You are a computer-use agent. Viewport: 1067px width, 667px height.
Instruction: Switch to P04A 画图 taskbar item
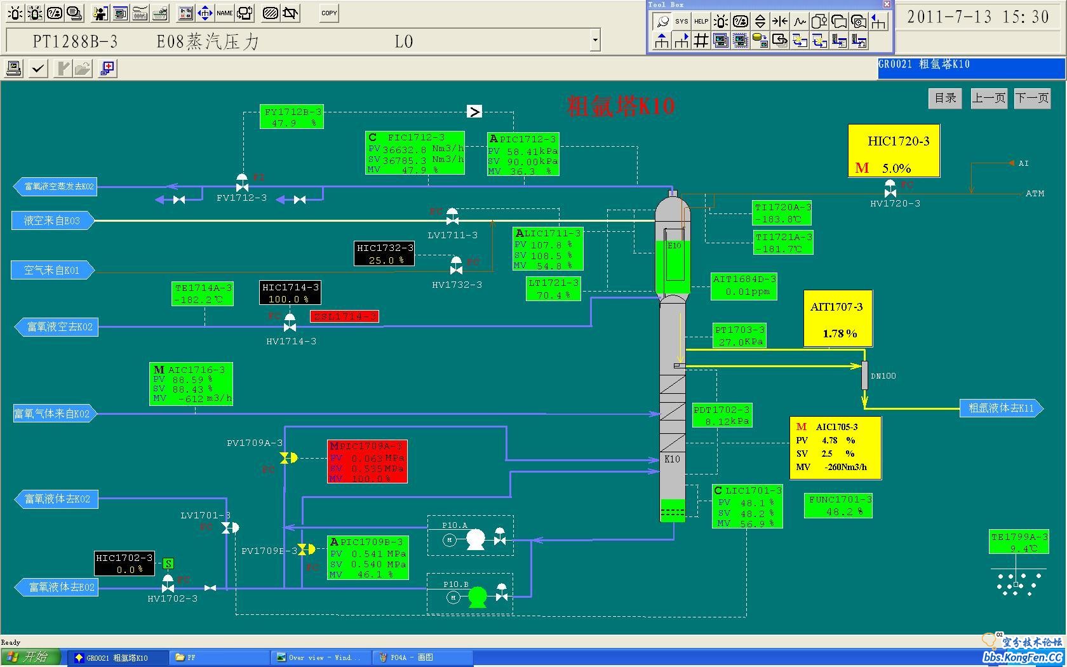pos(422,657)
